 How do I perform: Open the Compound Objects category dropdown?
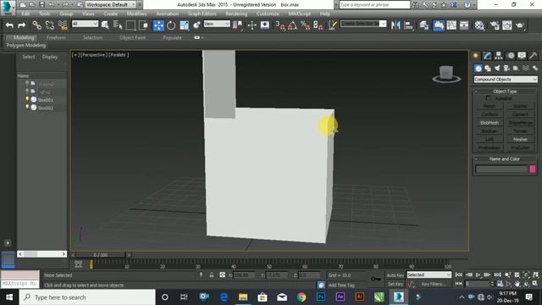506,79
